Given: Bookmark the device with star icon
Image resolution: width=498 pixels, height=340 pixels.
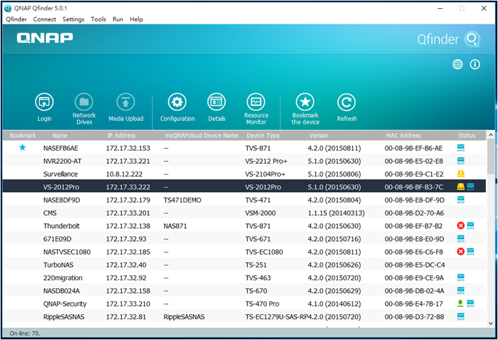Looking at the screenshot, I should 305,102.
